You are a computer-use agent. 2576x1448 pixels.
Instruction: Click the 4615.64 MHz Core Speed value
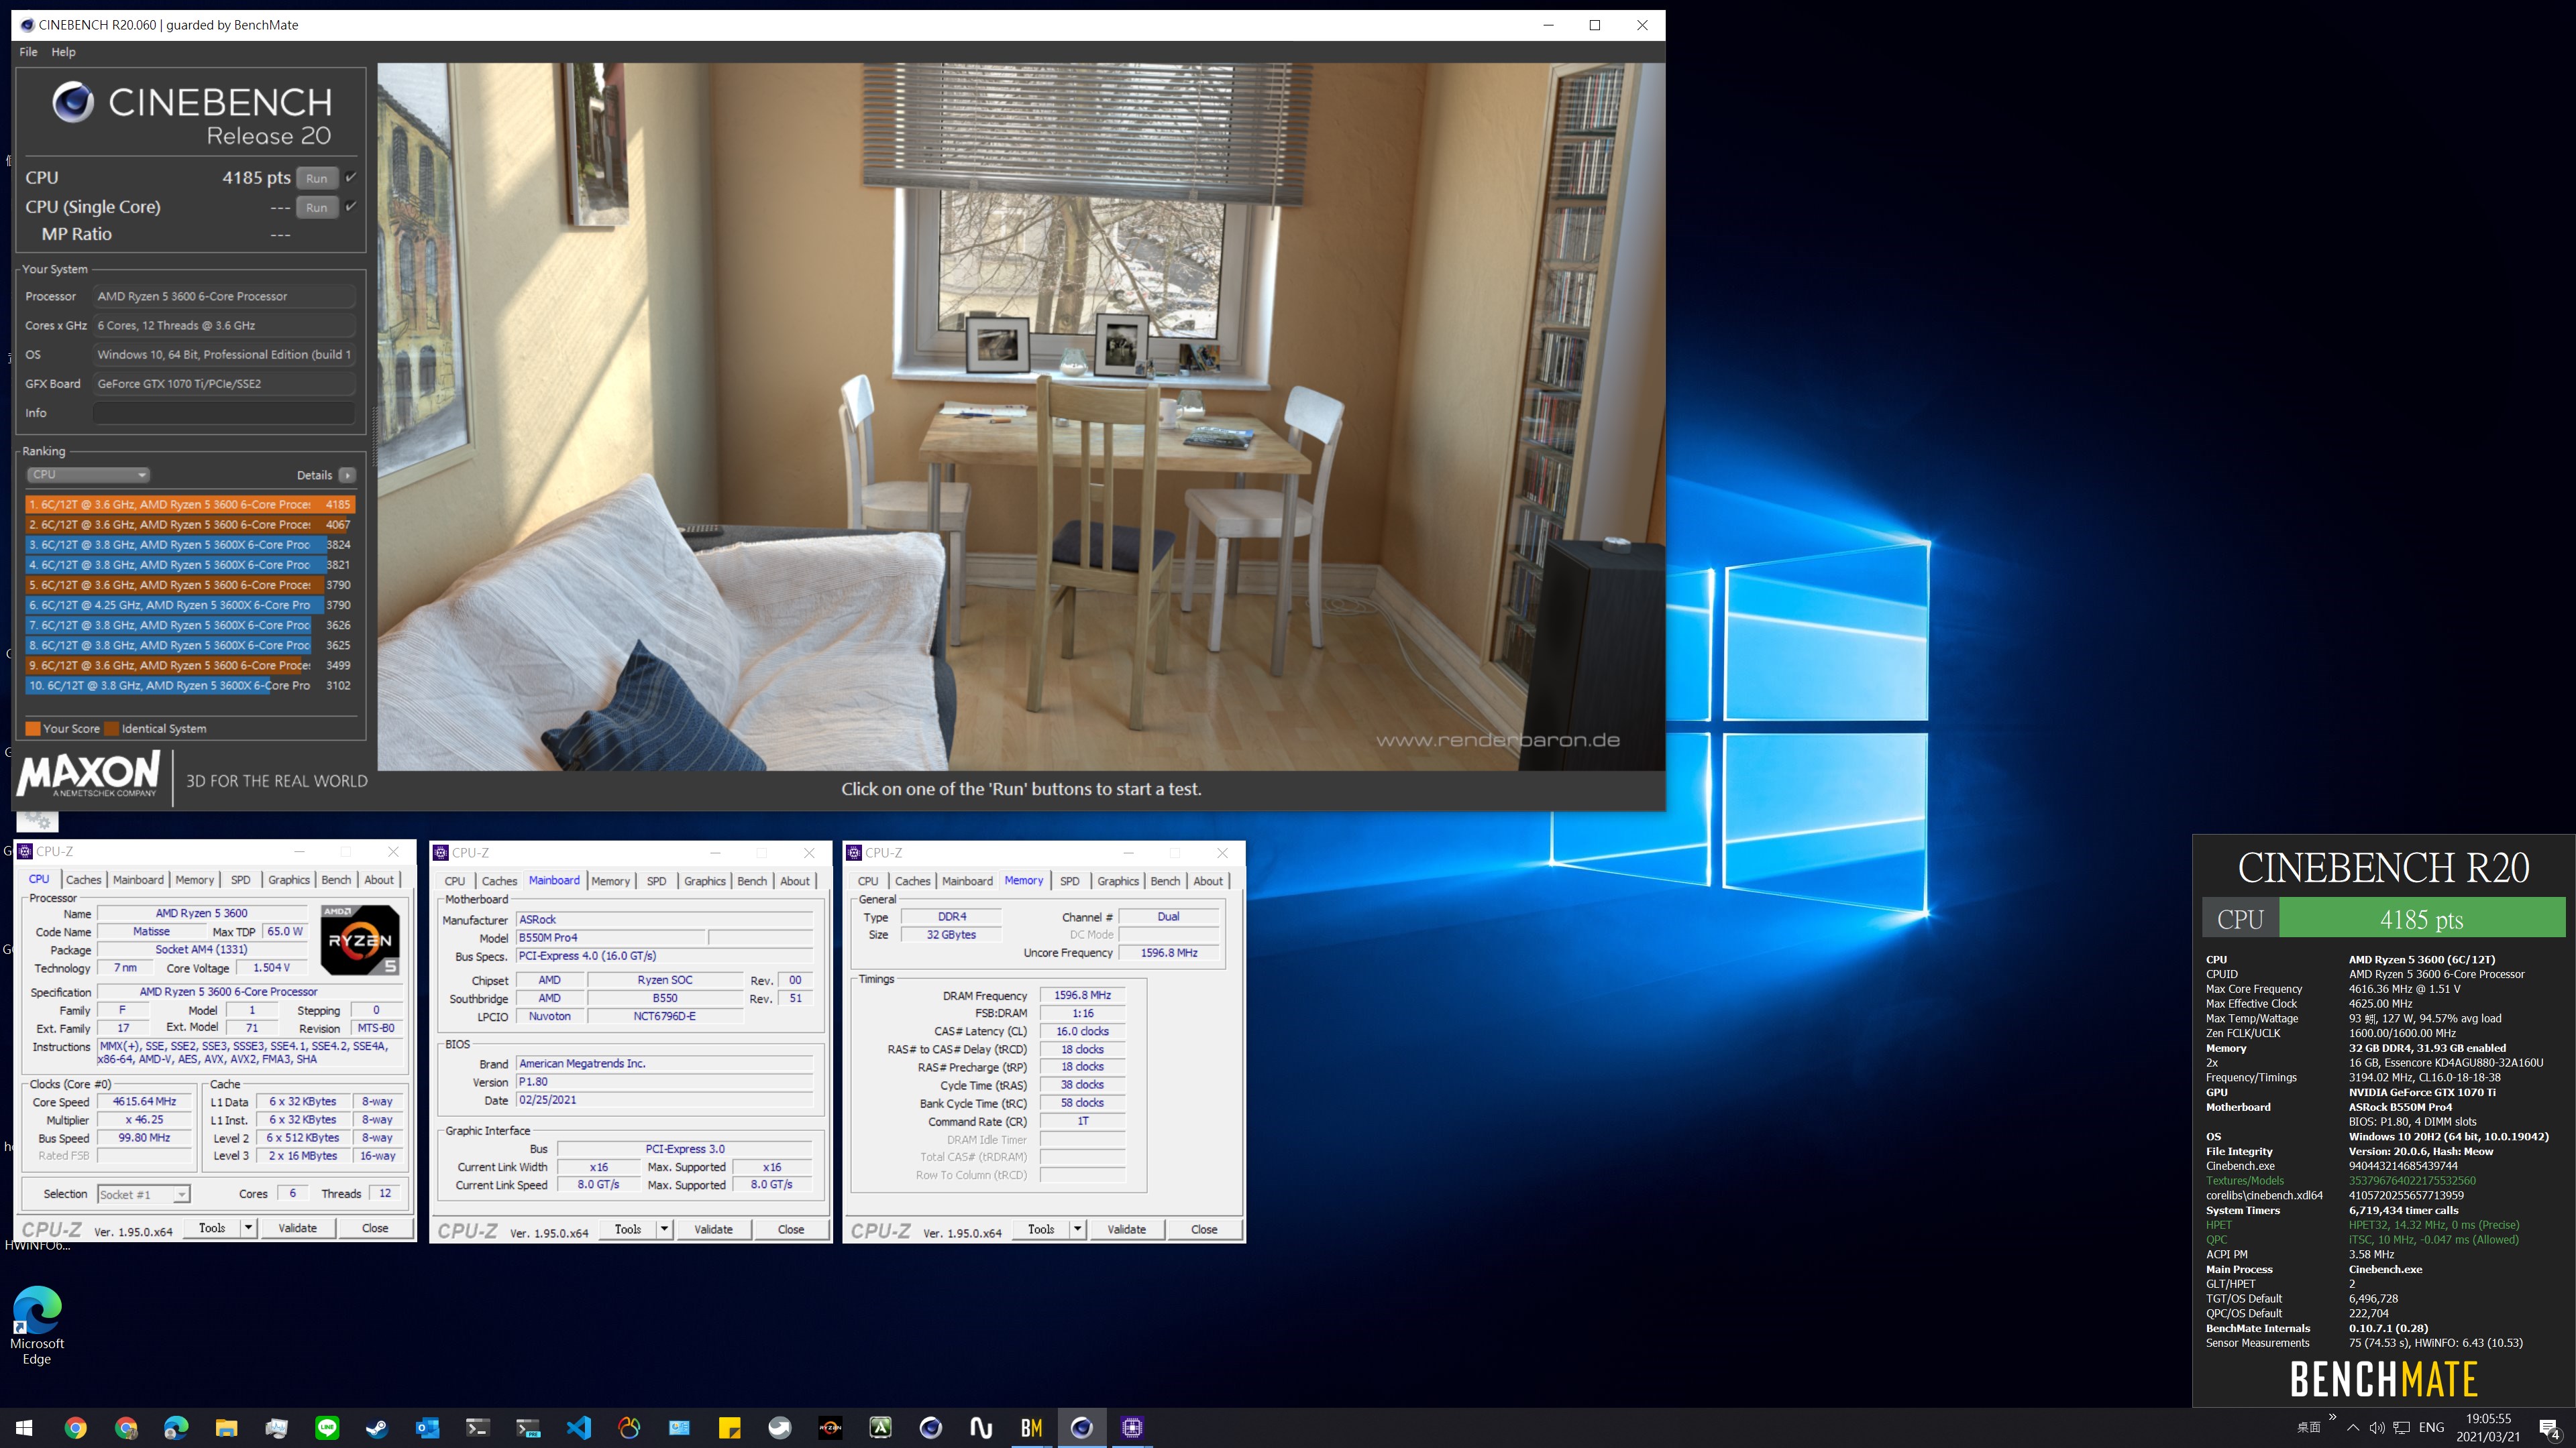144,1101
